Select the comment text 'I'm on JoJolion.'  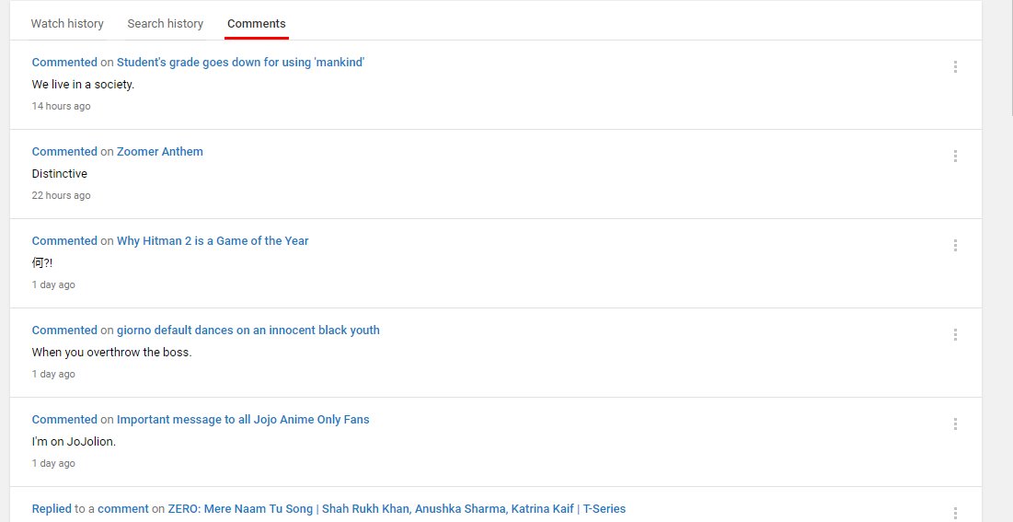(74, 442)
